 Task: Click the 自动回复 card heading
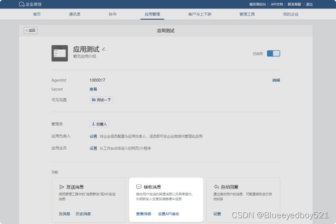[230, 187]
